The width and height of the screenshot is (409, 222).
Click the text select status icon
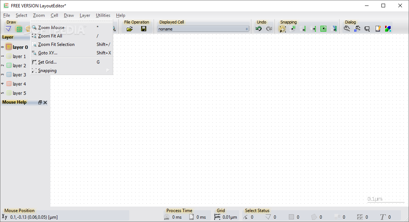383,217
